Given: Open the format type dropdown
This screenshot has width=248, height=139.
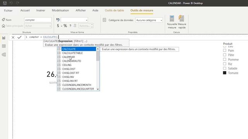Looking at the screenshot, I should point(74,20).
